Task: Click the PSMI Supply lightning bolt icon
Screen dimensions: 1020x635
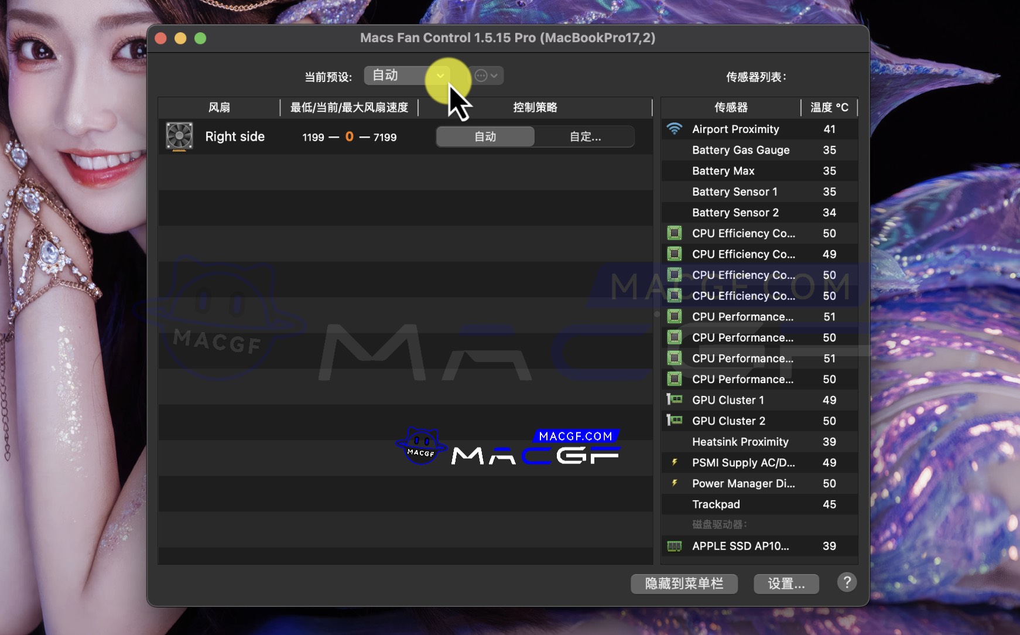Action: click(x=675, y=463)
